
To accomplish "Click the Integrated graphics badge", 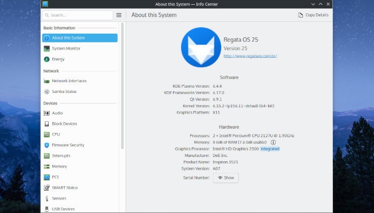I will 270,149.
